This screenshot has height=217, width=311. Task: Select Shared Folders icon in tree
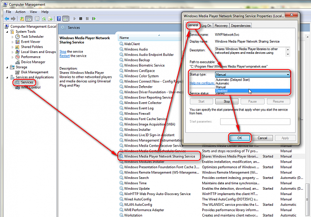(x=18, y=47)
